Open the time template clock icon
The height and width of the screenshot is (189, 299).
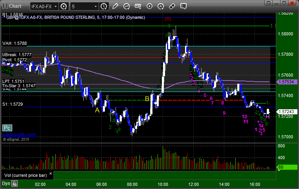pyautogui.click(x=104, y=7)
